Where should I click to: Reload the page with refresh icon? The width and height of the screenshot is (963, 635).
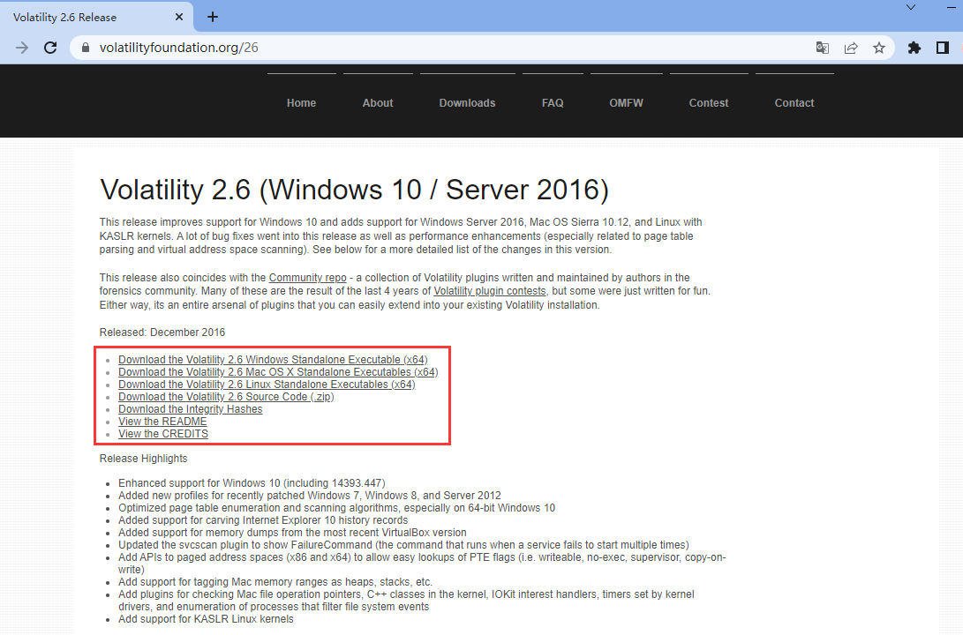click(50, 48)
